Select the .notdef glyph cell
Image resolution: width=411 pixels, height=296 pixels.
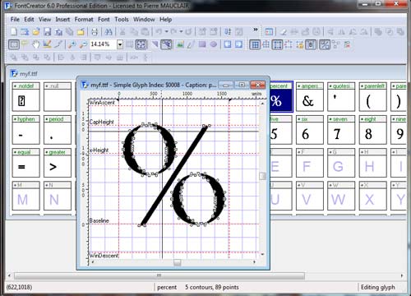click(26, 97)
